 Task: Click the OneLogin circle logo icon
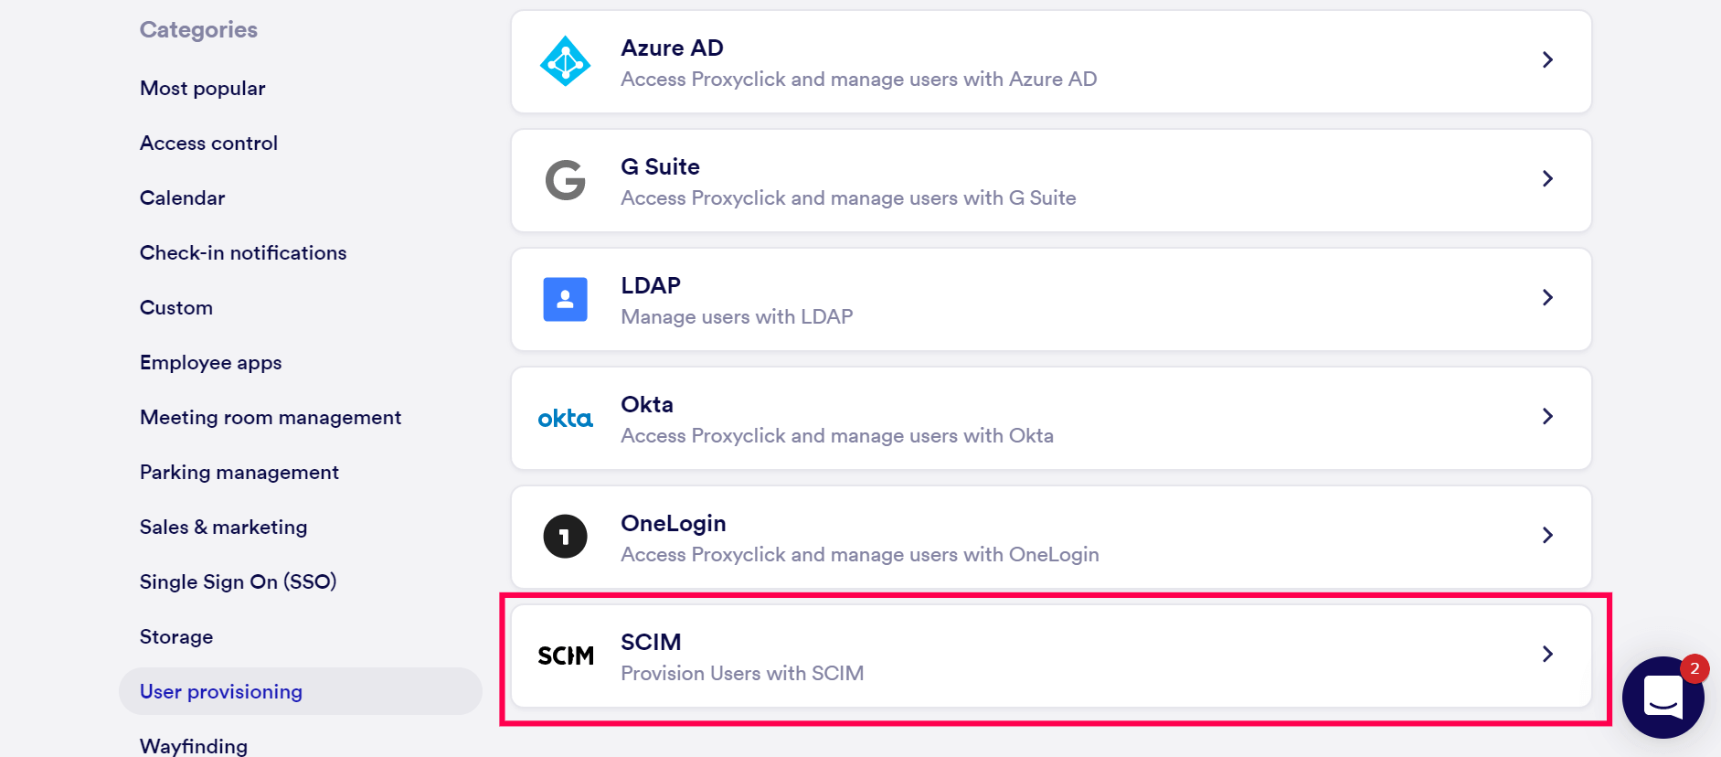(x=565, y=537)
